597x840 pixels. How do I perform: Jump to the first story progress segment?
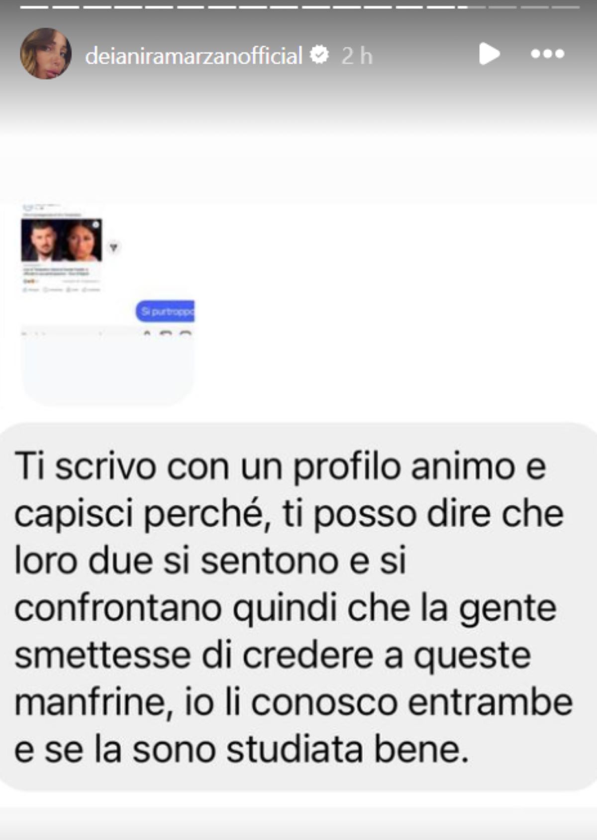pos(33,7)
